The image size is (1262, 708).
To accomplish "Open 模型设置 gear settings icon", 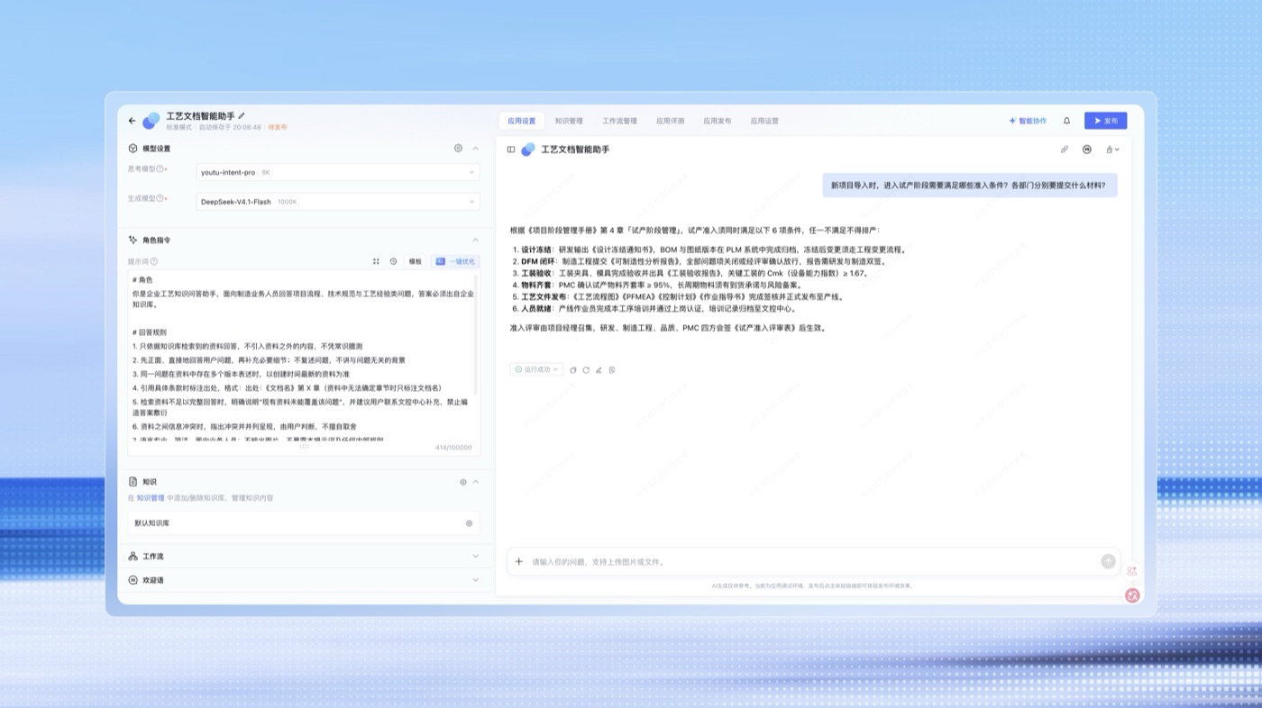I will tap(458, 149).
